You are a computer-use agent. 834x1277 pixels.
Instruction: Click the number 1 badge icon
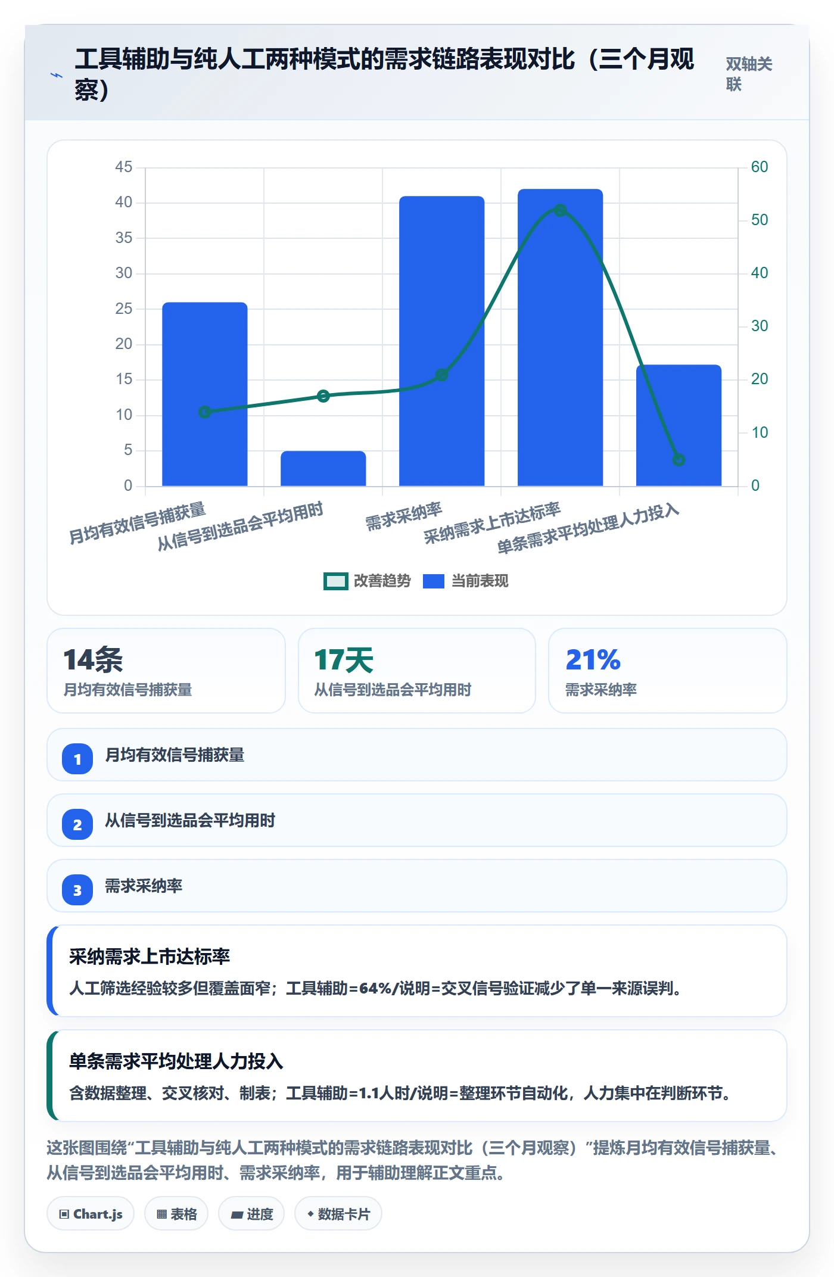[x=77, y=759]
